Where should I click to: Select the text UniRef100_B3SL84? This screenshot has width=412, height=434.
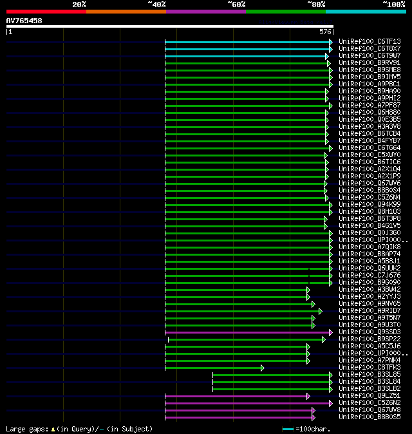click(x=370, y=382)
